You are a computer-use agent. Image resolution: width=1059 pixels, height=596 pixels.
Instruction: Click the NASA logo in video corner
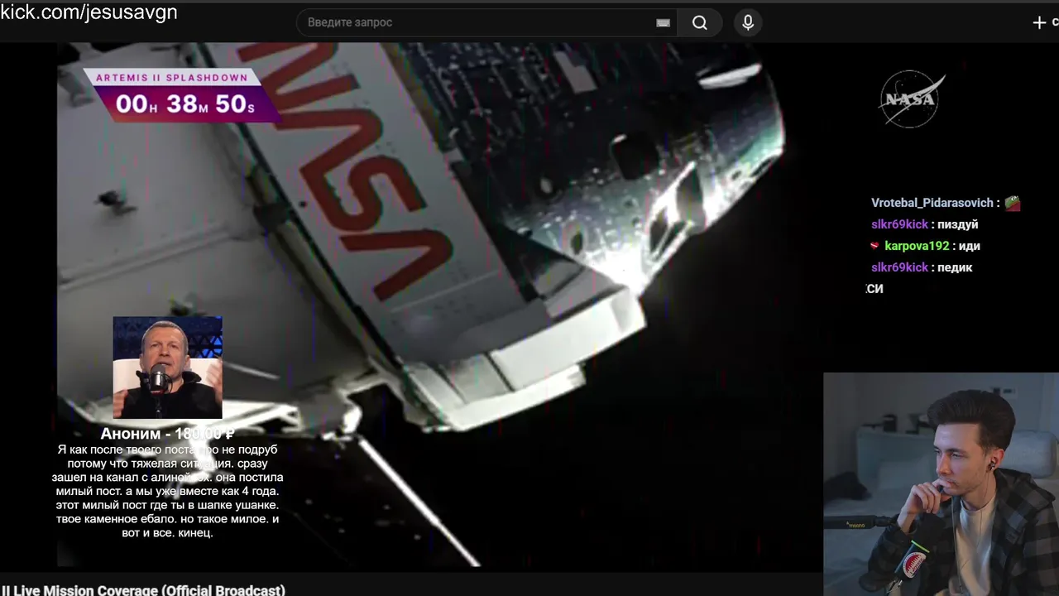point(912,99)
